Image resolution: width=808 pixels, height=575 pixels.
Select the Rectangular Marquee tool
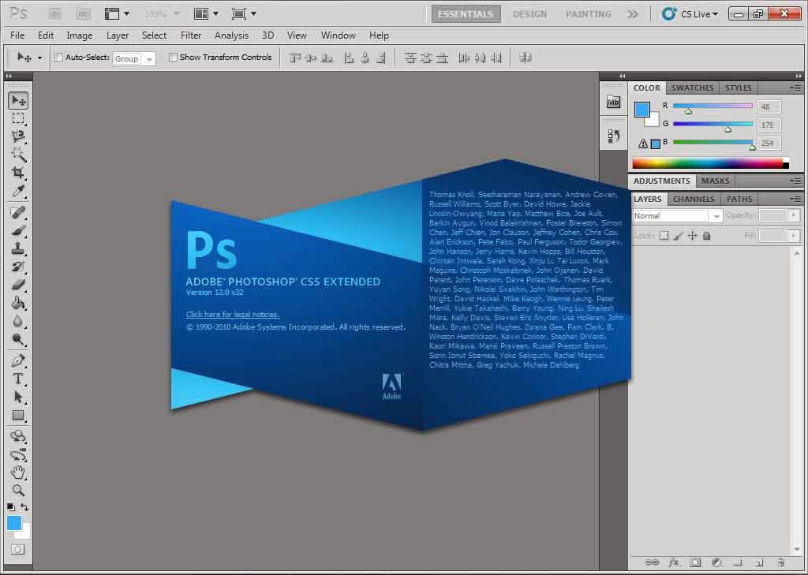pos(18,118)
